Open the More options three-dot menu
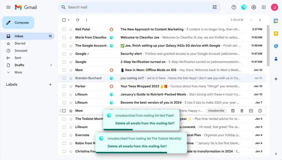Viewport: 282px width, 160px height. [86, 20]
